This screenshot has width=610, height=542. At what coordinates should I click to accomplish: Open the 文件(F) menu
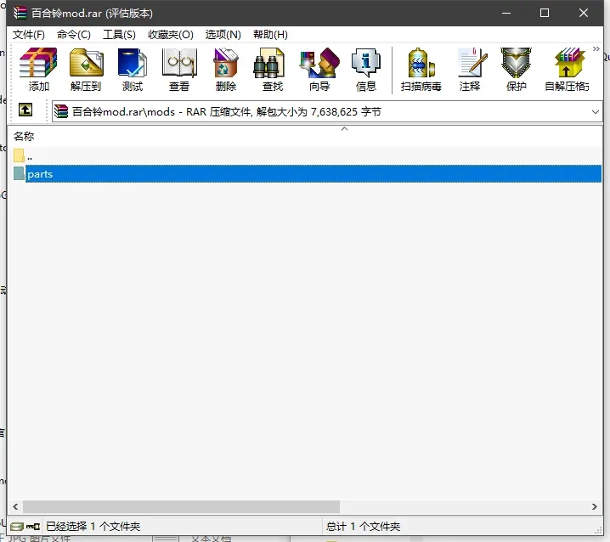click(28, 35)
